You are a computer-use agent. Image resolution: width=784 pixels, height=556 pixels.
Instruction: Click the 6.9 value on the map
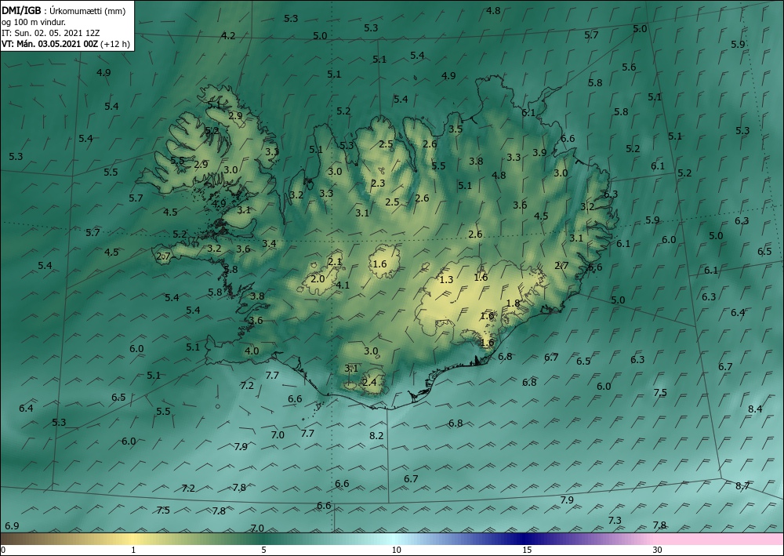(x=12, y=526)
